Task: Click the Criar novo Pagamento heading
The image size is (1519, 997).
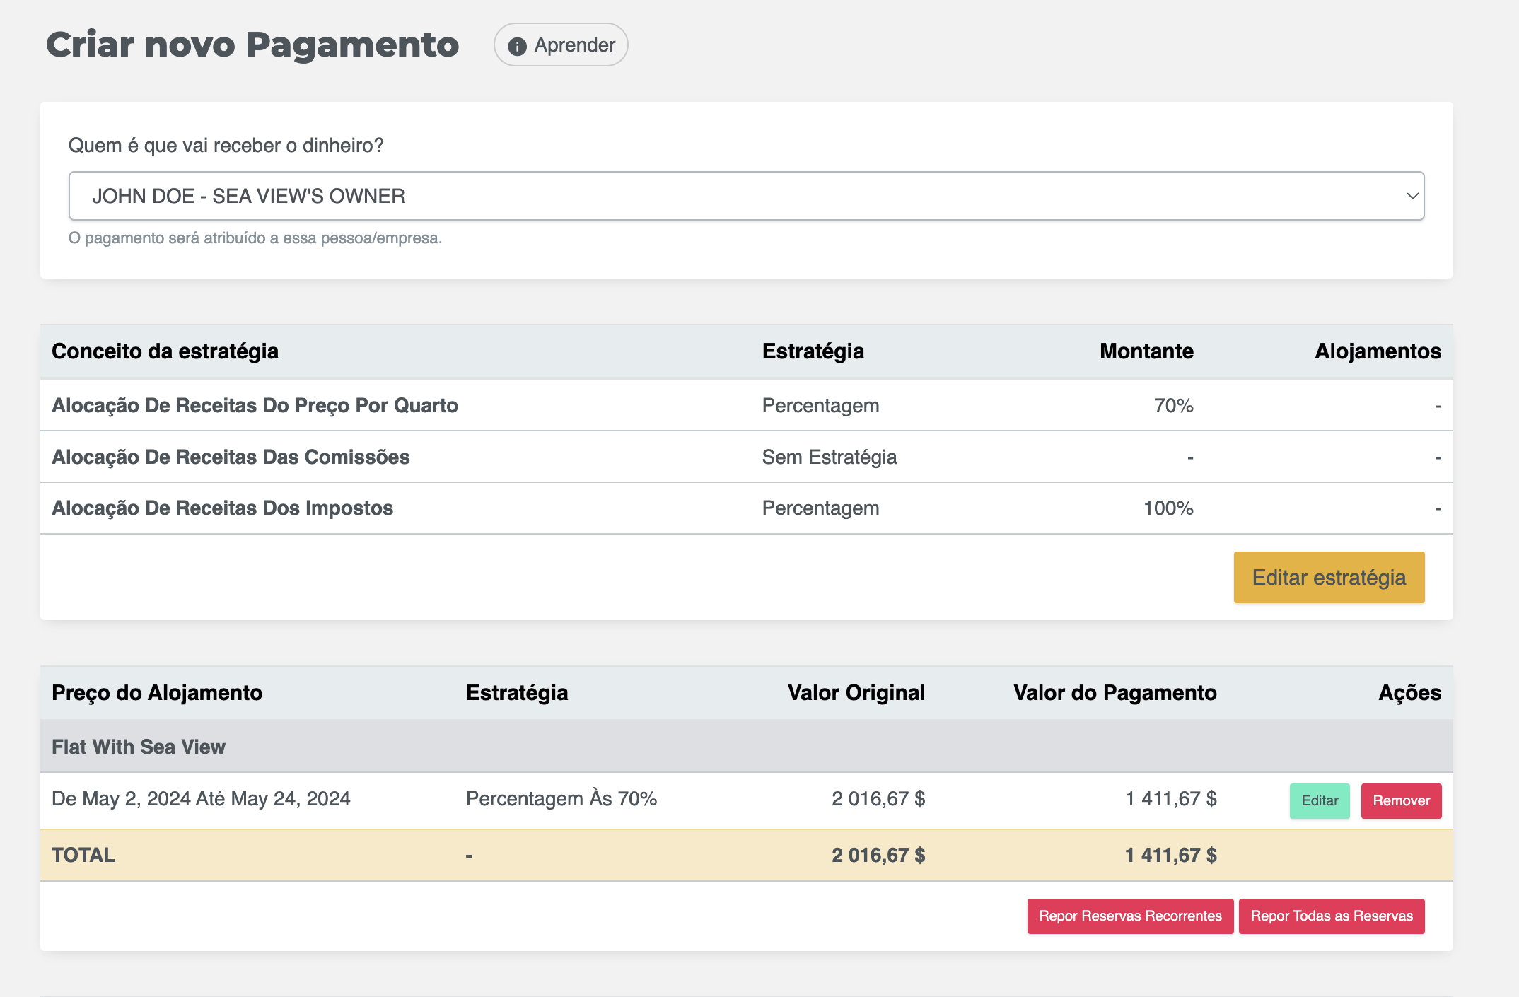Action: coord(252,45)
